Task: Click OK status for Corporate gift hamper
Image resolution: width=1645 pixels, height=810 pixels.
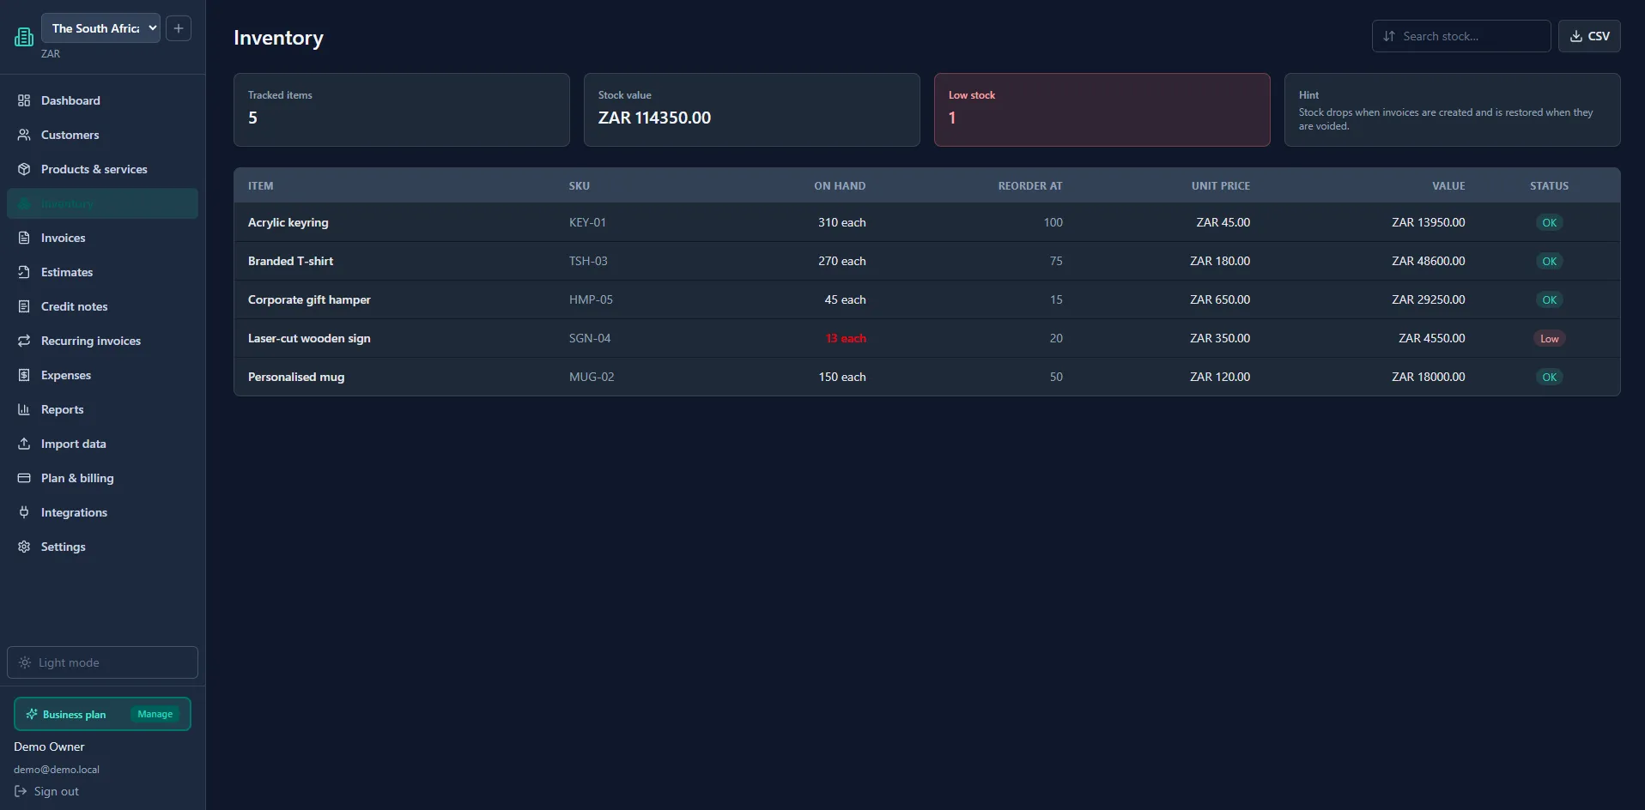Action: click(x=1549, y=299)
